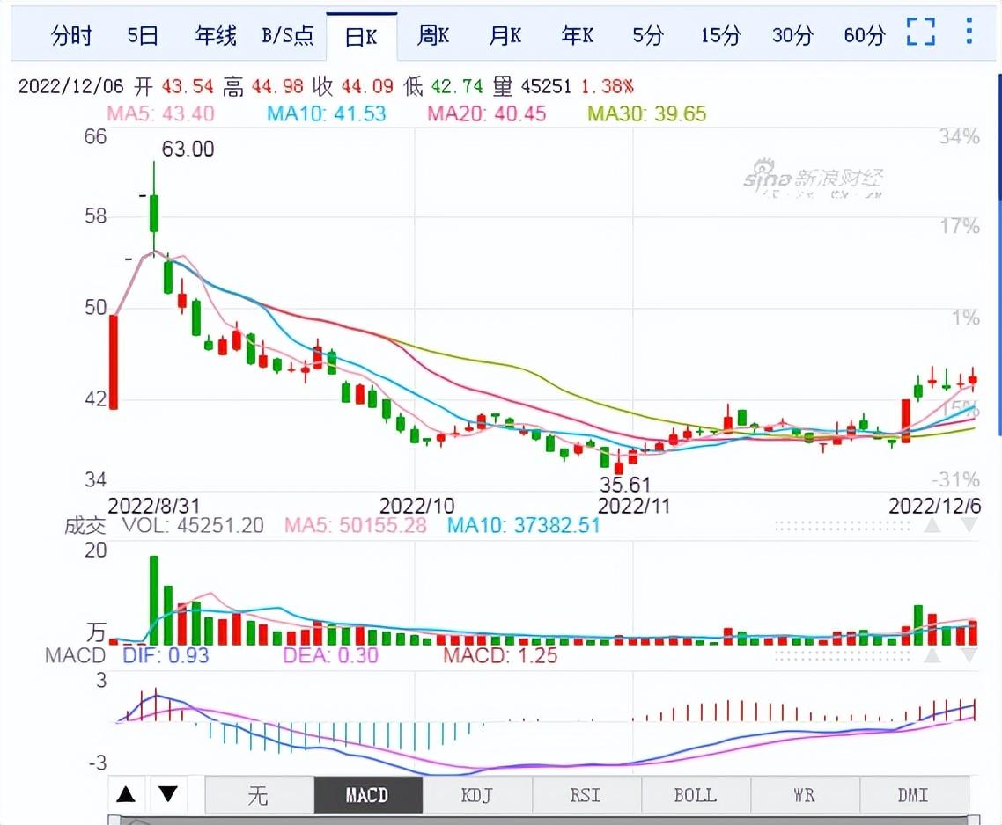Click gray down triangle in MACD panel
Screen dimensions: 1002x825
coord(969,656)
